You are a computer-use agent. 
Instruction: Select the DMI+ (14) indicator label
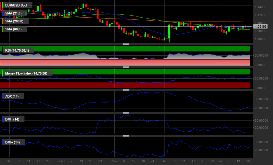pos(13,142)
